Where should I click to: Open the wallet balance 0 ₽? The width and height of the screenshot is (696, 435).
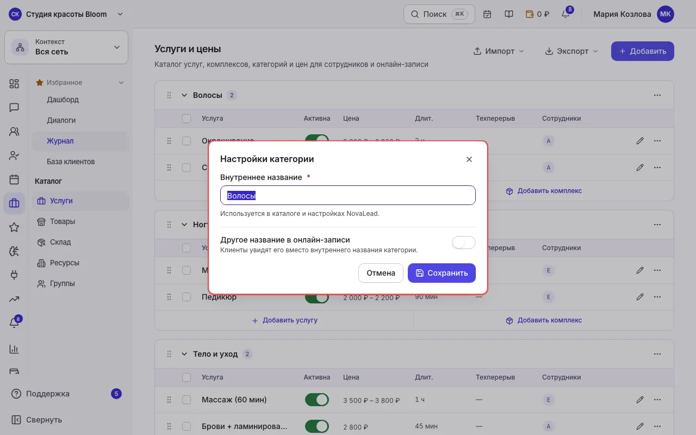coord(537,14)
